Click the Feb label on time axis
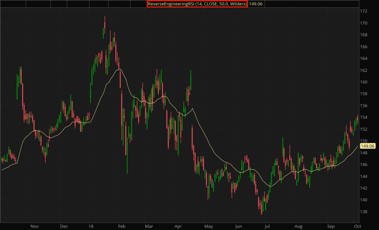The width and height of the screenshot is (379, 230). click(121, 226)
